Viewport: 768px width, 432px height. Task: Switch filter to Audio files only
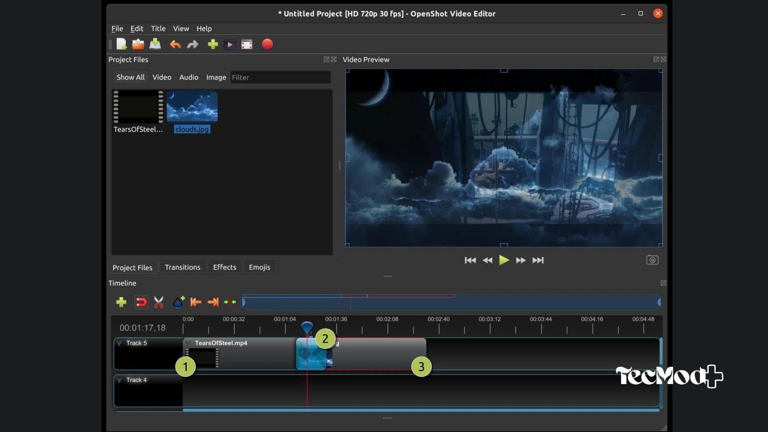(188, 77)
